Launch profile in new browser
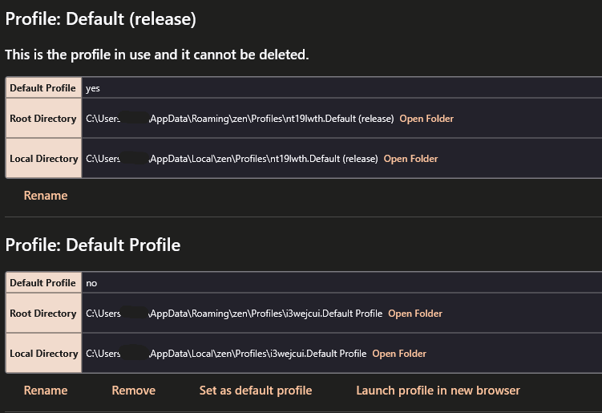Image resolution: width=602 pixels, height=413 pixels. click(438, 391)
